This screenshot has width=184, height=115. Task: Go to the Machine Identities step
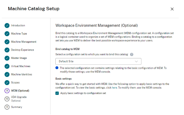tap(21, 74)
